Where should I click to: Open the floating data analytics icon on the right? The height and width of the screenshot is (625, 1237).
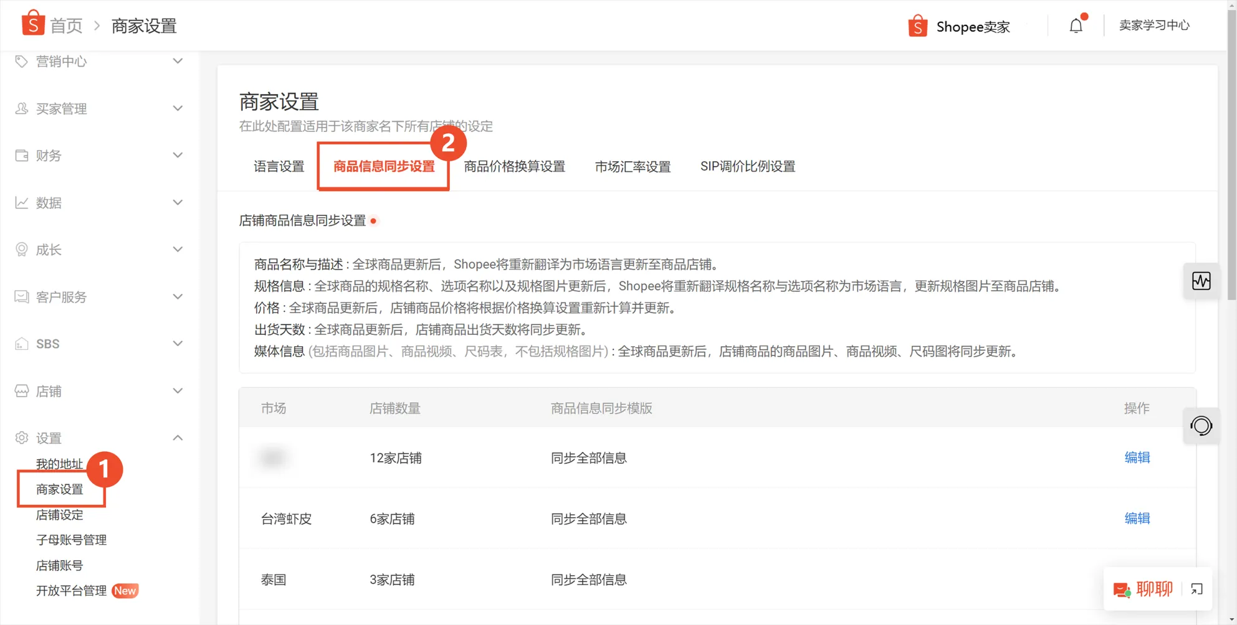pyautogui.click(x=1201, y=280)
